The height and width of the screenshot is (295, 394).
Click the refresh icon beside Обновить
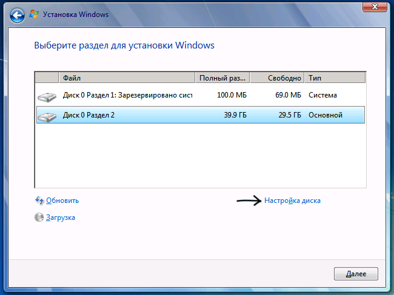click(x=39, y=201)
